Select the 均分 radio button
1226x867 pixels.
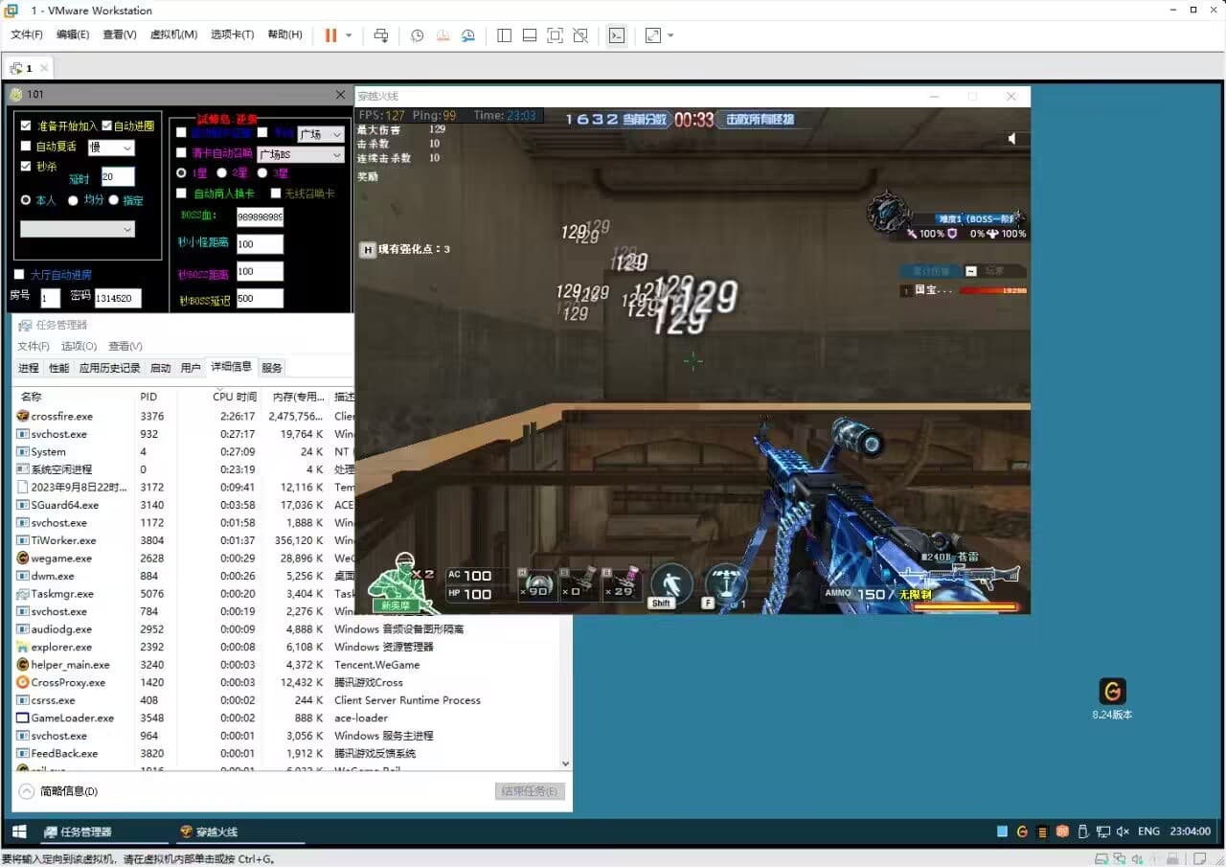coord(73,200)
